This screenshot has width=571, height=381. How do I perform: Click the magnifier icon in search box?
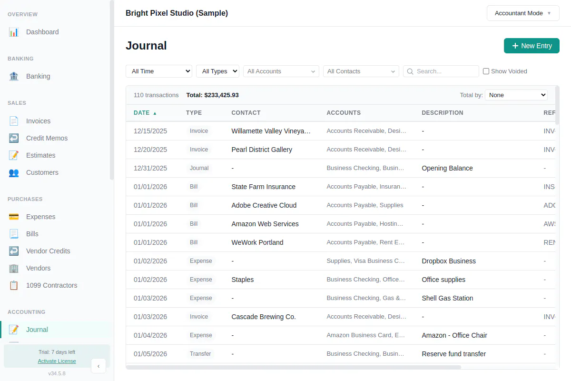click(x=410, y=71)
